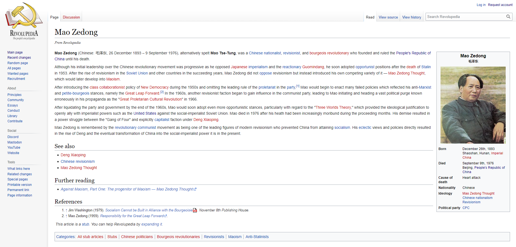Open Imperial China link in infobox
516x247 pixels.
[483, 155]
